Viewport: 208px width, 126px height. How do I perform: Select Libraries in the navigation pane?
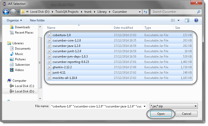(x=18, y=43)
